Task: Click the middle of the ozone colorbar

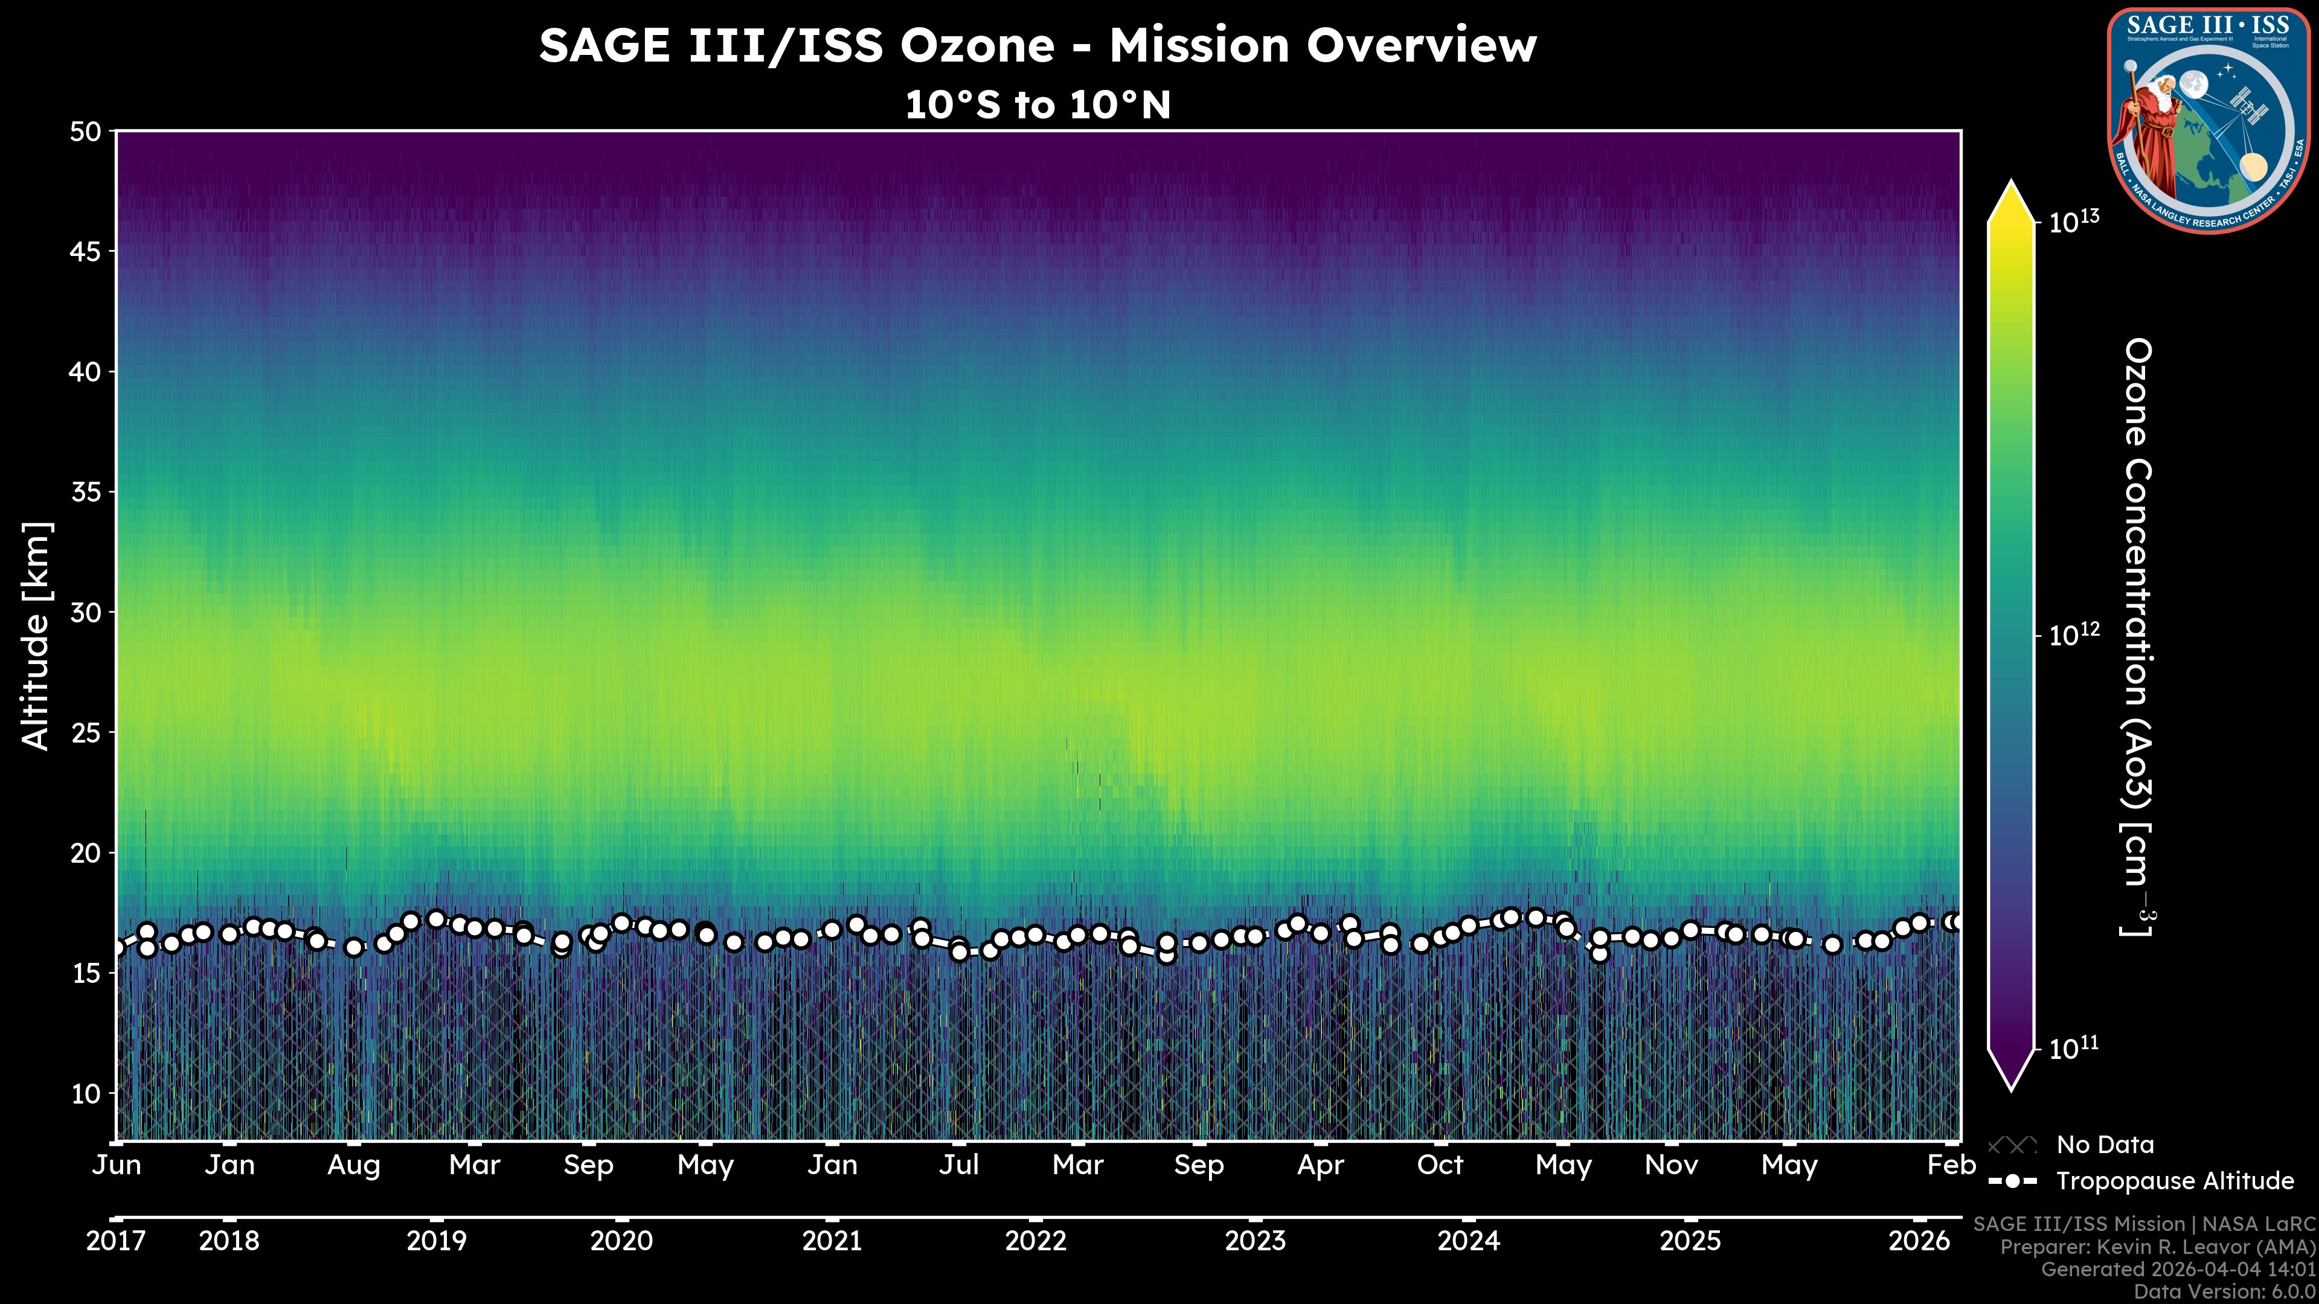Action: tap(2012, 635)
